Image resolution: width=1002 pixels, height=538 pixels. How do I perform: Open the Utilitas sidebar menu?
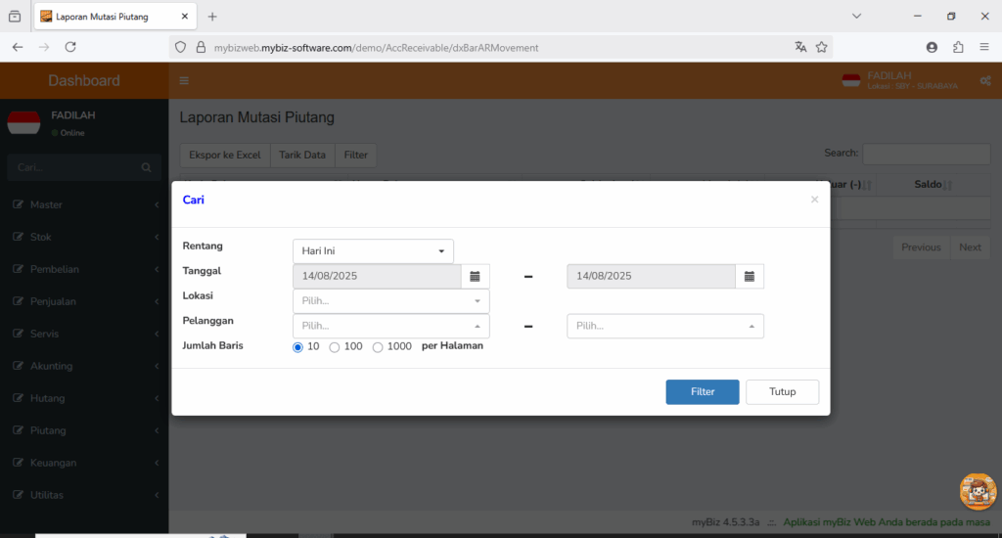(x=84, y=495)
